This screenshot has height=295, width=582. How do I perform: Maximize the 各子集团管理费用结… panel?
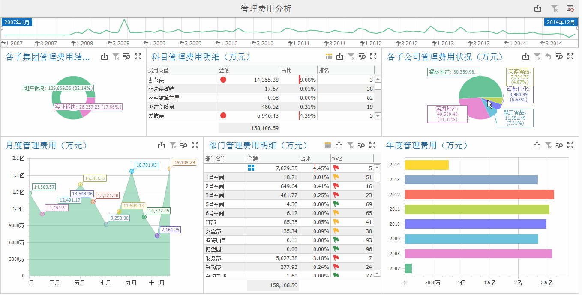[x=138, y=56]
